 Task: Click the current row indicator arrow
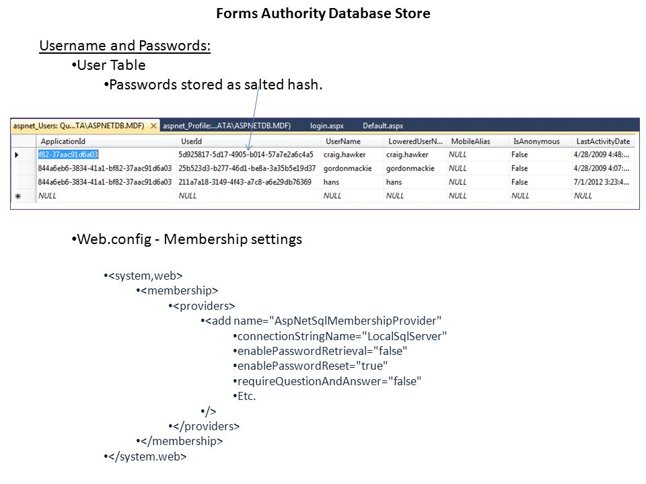[17, 155]
